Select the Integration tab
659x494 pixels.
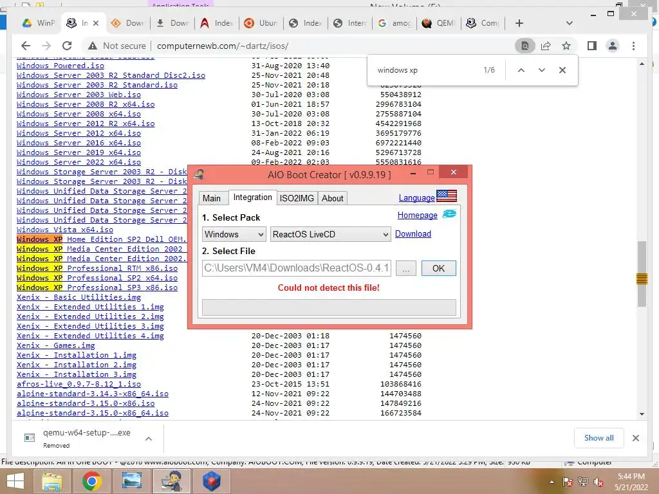[x=252, y=197]
